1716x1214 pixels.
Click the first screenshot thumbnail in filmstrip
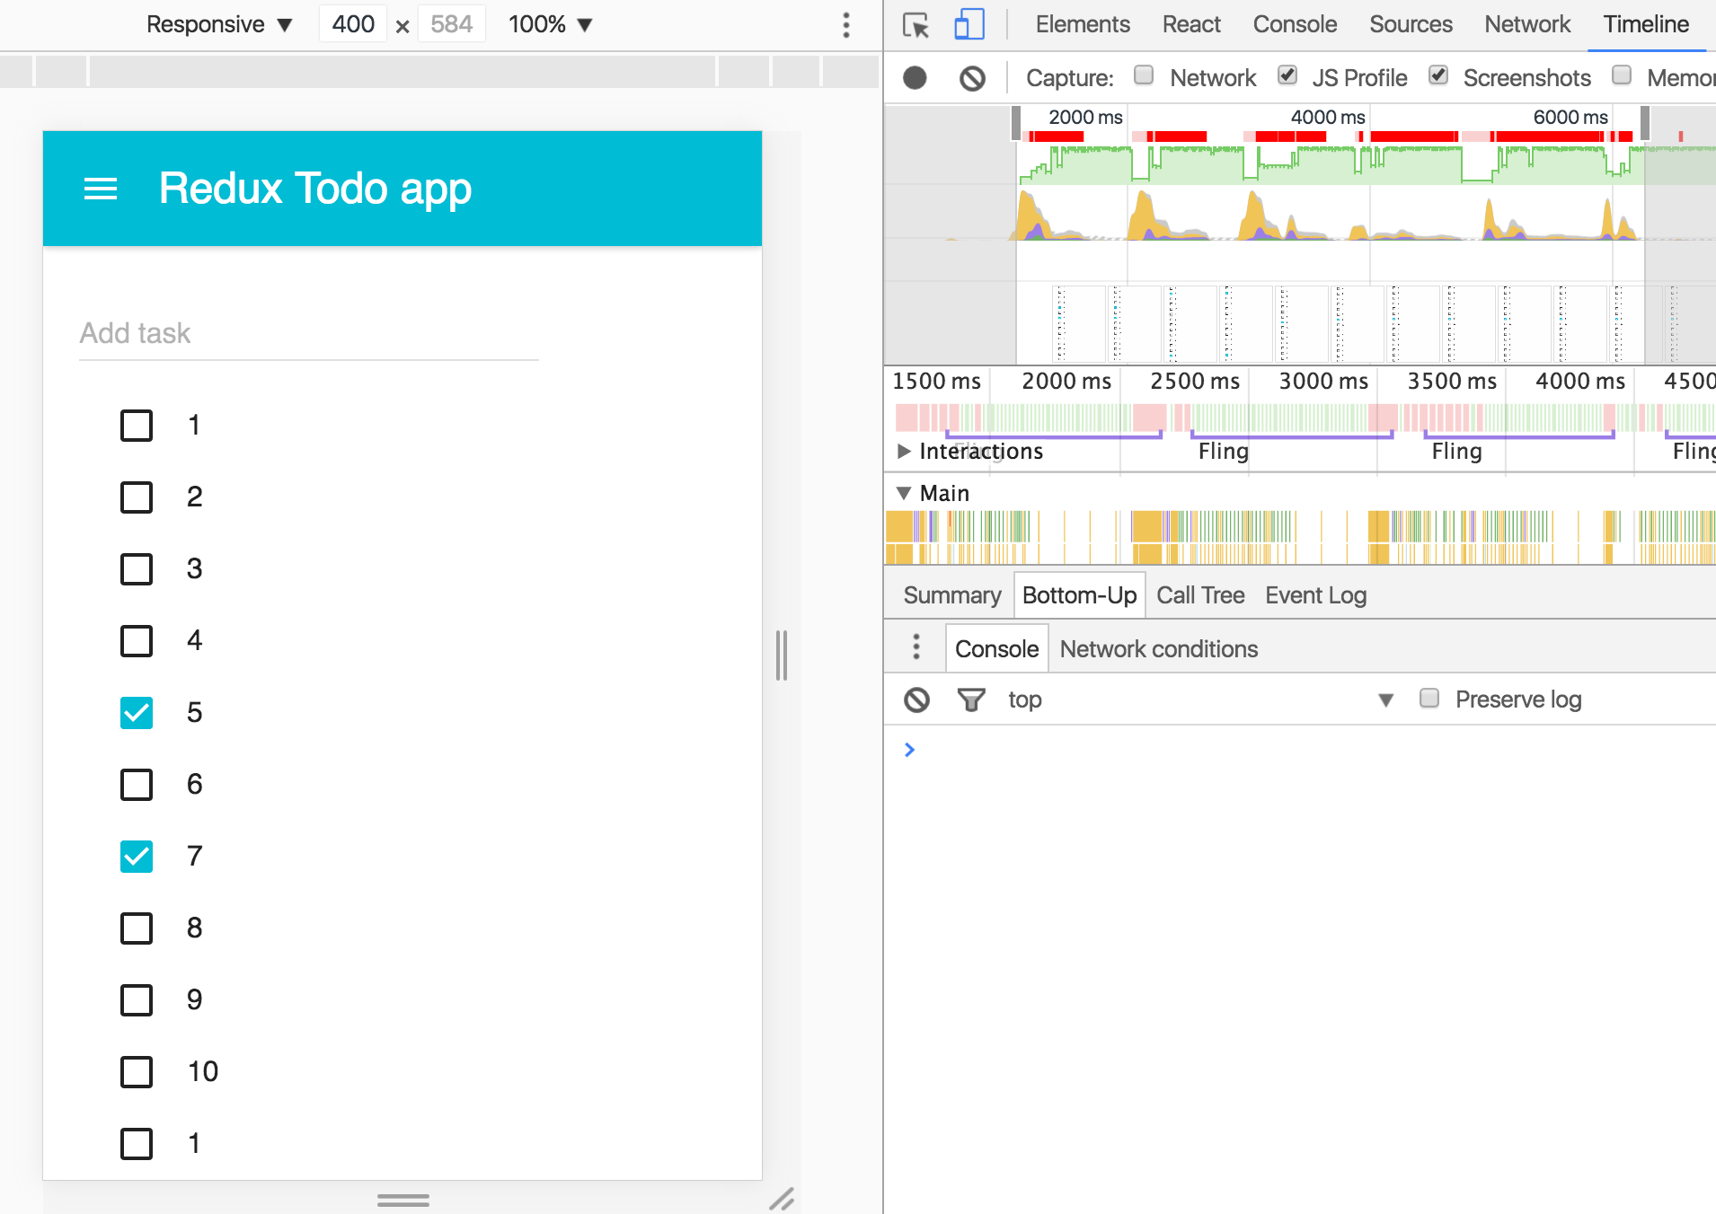coord(1079,323)
